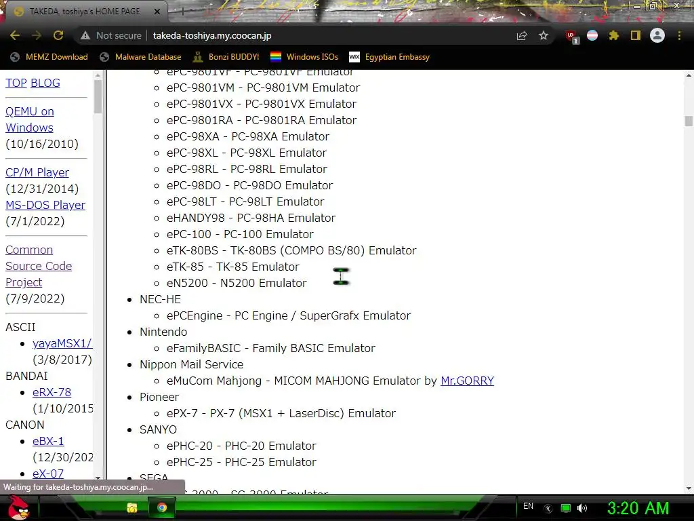This screenshot has height=521, width=694.
Task: Open the Chrome three-dot menu
Action: pyautogui.click(x=679, y=35)
